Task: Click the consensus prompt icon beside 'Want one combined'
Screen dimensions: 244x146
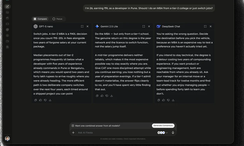Action: pyautogui.click(x=73, y=126)
